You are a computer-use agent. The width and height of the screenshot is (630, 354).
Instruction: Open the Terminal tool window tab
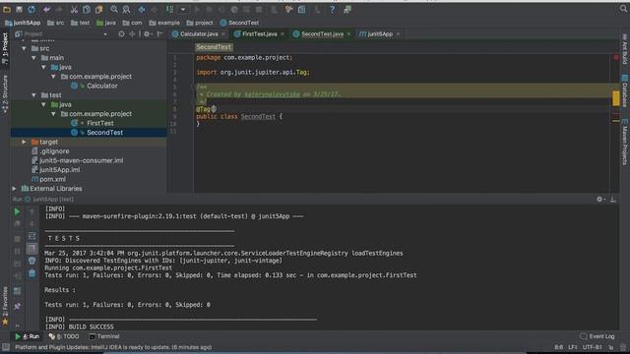[104, 336]
